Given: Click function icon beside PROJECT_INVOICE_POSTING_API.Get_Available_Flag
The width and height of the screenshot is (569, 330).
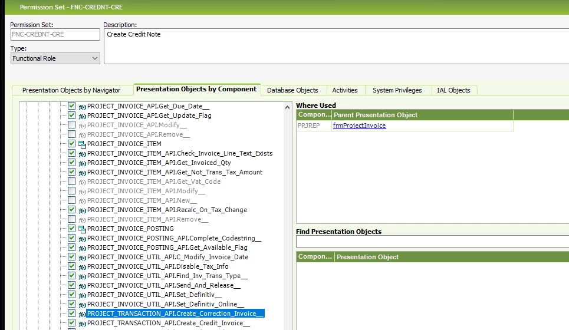Looking at the screenshot, I should (82, 247).
